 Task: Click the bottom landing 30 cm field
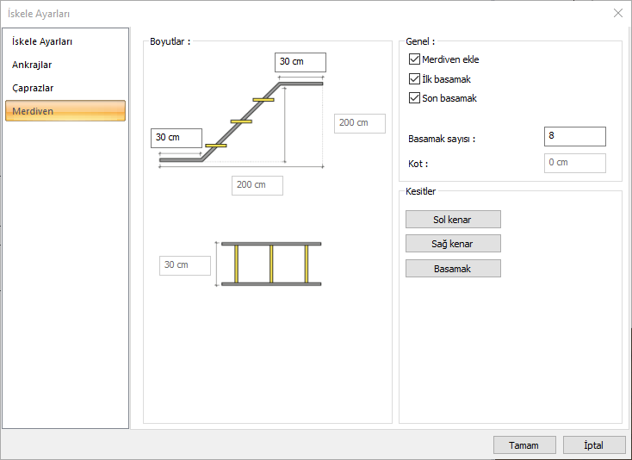[x=177, y=138]
